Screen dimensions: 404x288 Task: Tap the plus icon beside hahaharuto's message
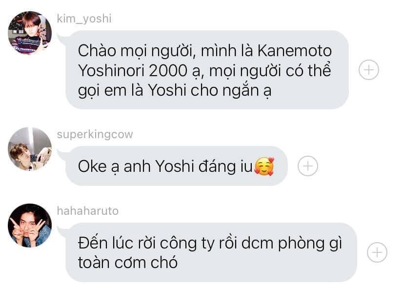click(x=377, y=252)
